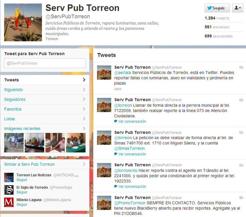The height and width of the screenshot is (217, 246).
Task: Expand the Similar a Serv Pub Torreon chevron
Action: 84,164
